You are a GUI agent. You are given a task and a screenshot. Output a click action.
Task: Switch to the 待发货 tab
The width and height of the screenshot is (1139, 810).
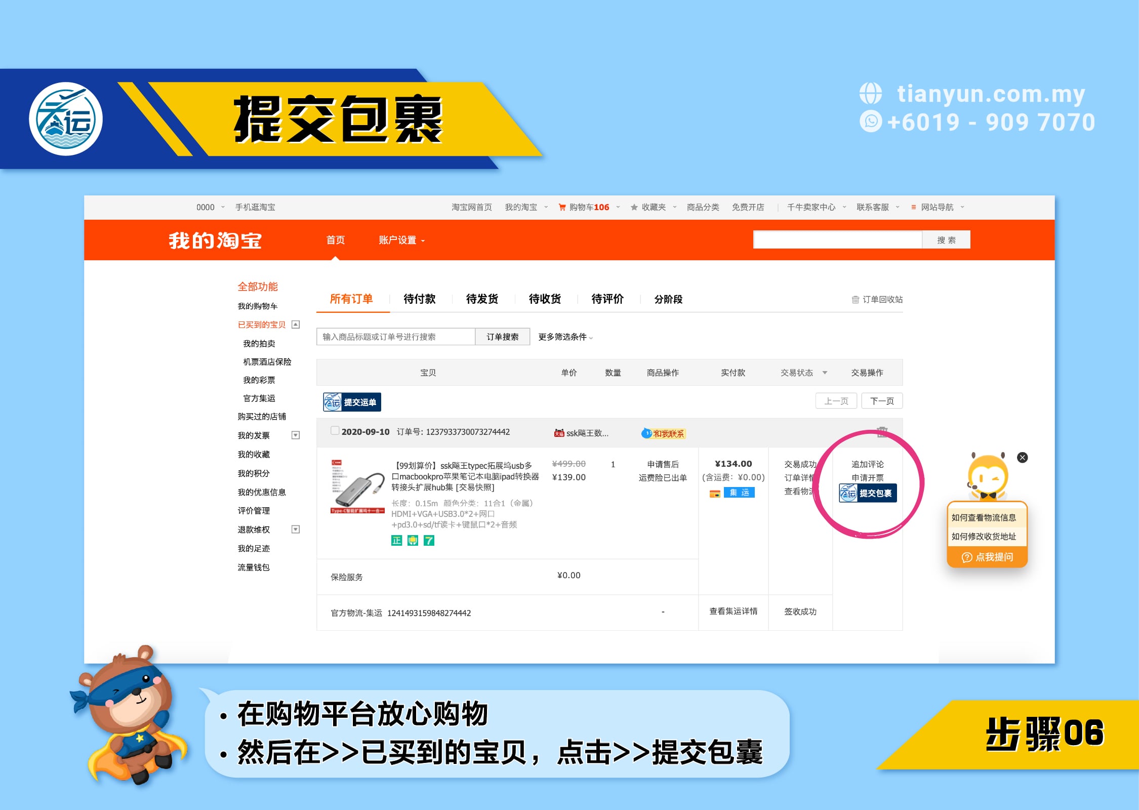click(482, 299)
